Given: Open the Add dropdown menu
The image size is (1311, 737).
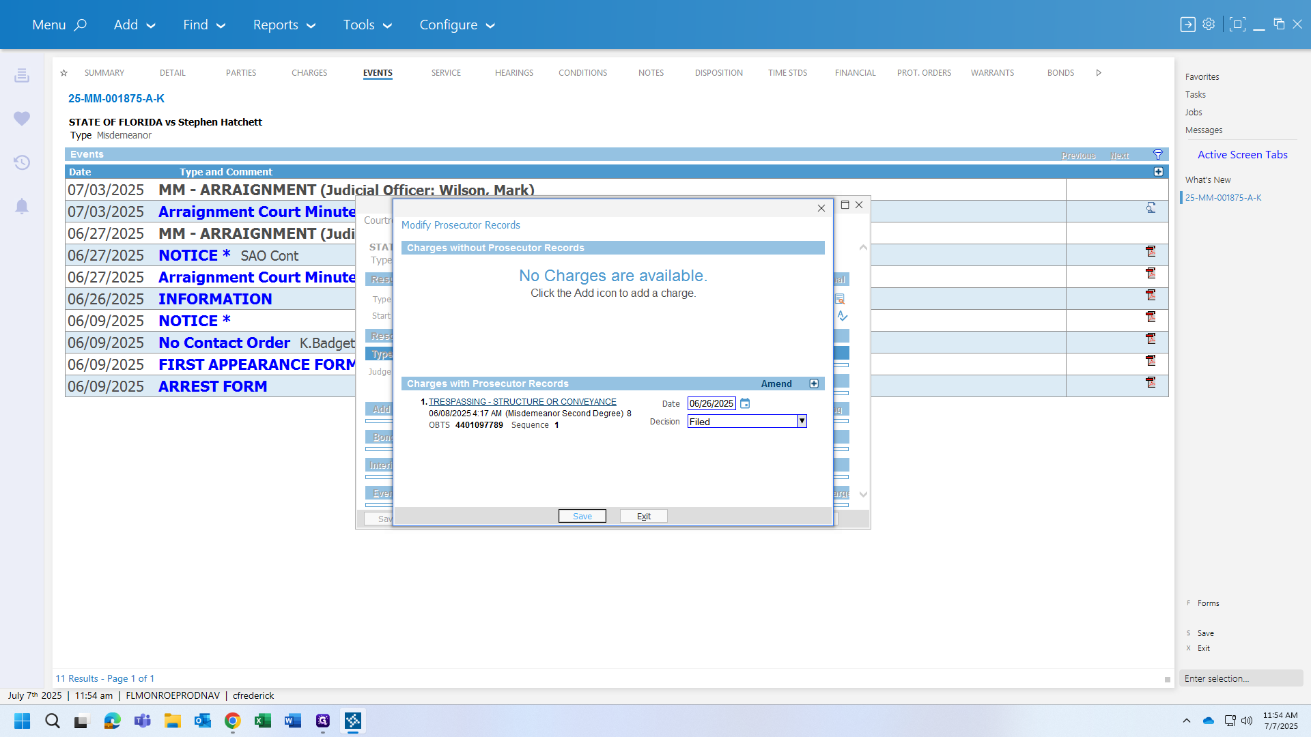Looking at the screenshot, I should [135, 25].
